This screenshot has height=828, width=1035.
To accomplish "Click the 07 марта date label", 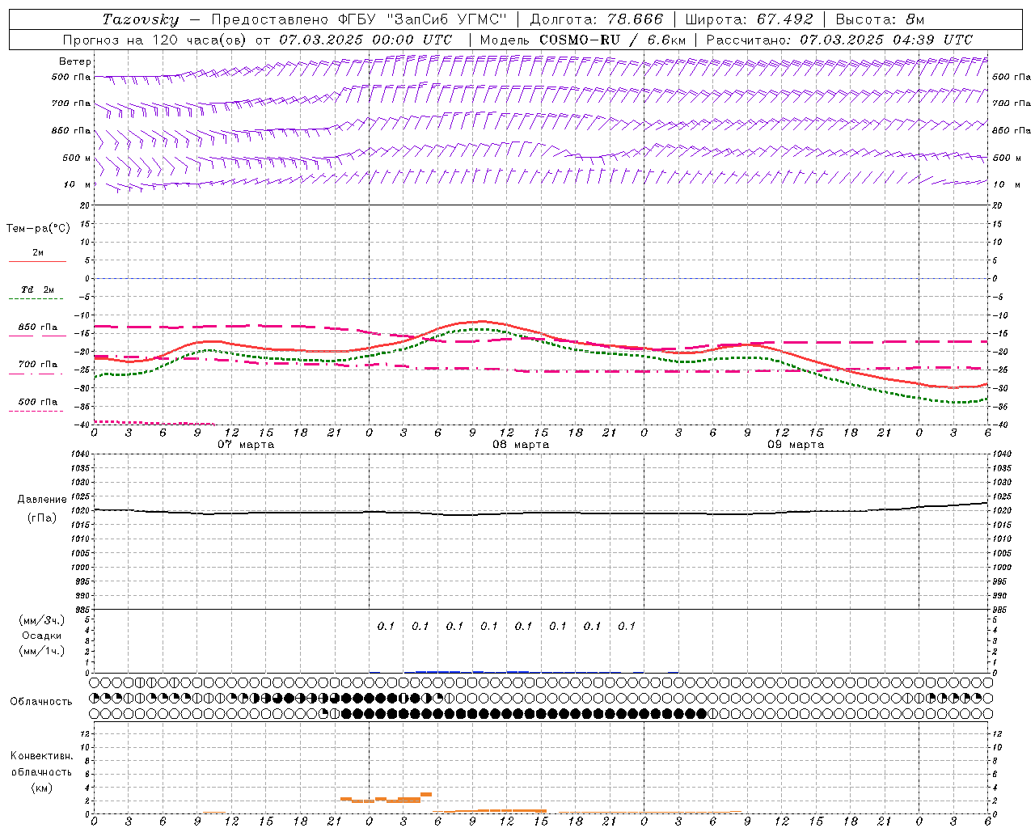I will (x=246, y=445).
